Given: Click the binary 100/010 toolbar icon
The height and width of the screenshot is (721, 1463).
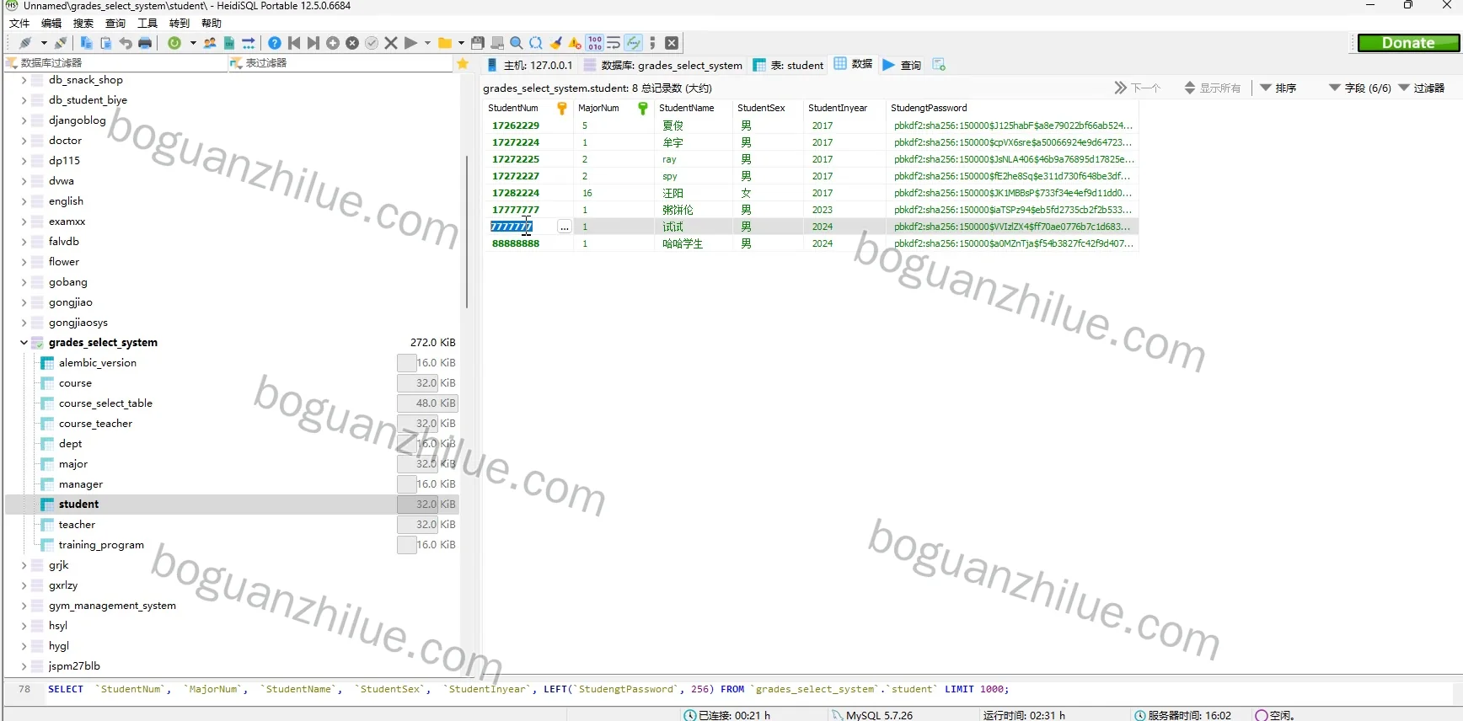Looking at the screenshot, I should click(595, 43).
